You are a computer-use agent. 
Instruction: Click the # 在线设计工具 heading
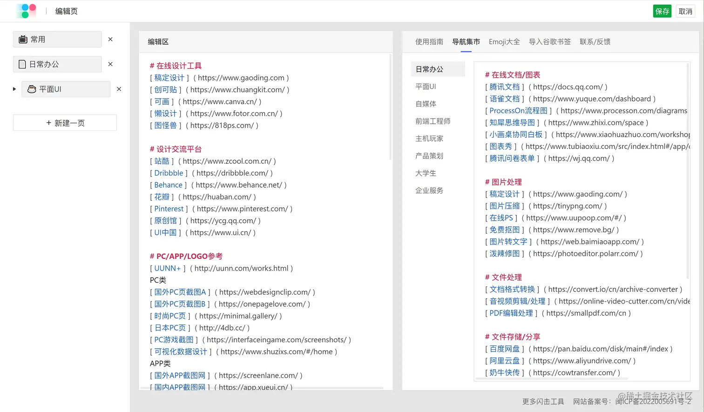(176, 66)
